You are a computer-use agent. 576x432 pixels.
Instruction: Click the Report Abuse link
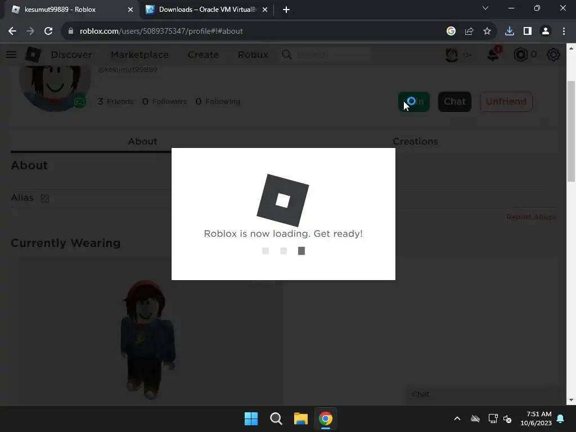[x=531, y=217]
